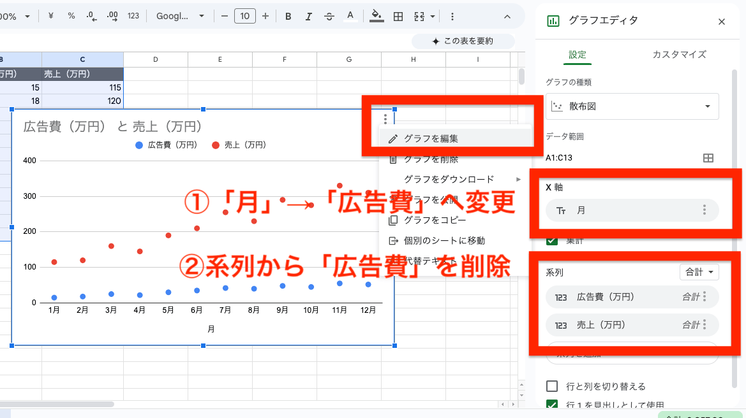
Task: Open the font family dropdown
Action: (x=181, y=16)
